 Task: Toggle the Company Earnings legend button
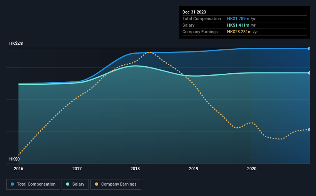[116, 184]
